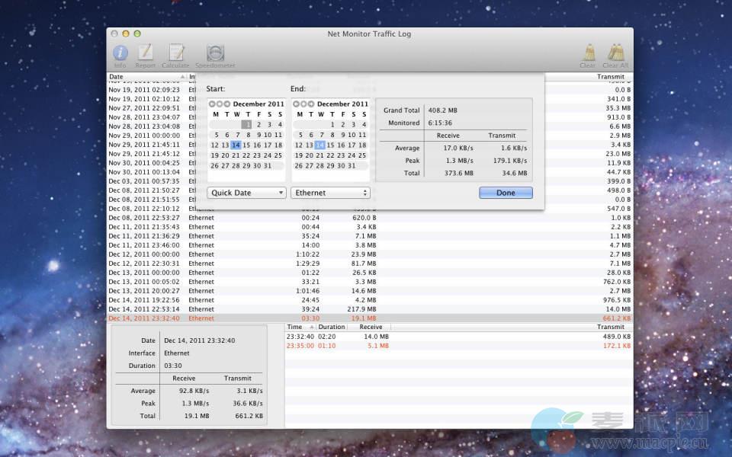Click the Info toolbar icon
The image size is (732, 457).
point(120,53)
